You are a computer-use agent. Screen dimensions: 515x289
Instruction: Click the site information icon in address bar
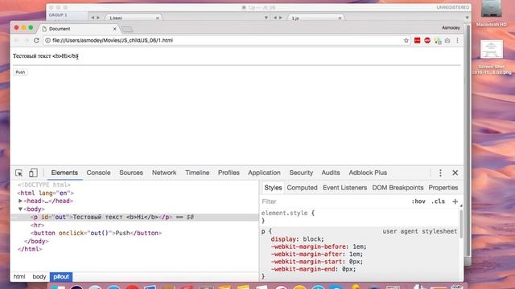[47, 40]
